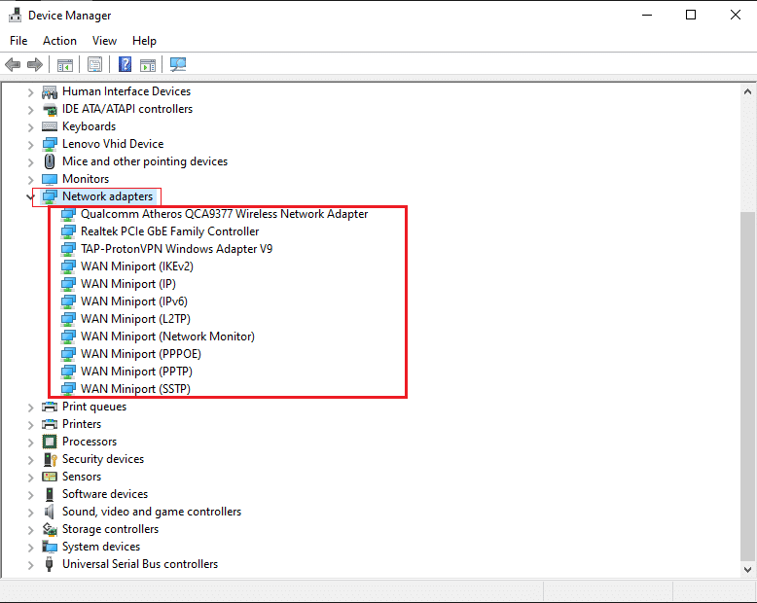Click Scan for hardware changes icon
This screenshot has width=757, height=603.
tap(177, 65)
